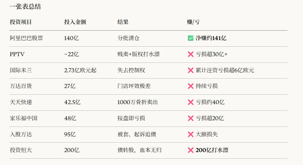303x165 pixels.
Task: Click the column header 结果
Action: [x=123, y=22]
